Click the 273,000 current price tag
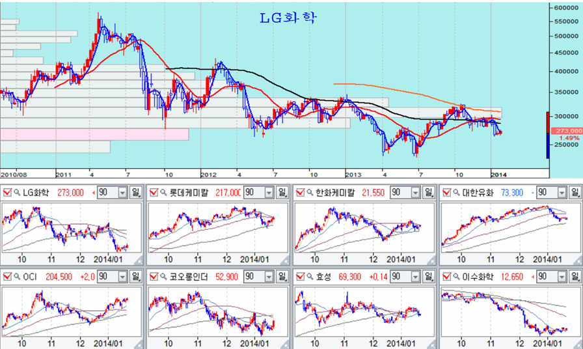This screenshot has height=349, width=583. point(566,131)
